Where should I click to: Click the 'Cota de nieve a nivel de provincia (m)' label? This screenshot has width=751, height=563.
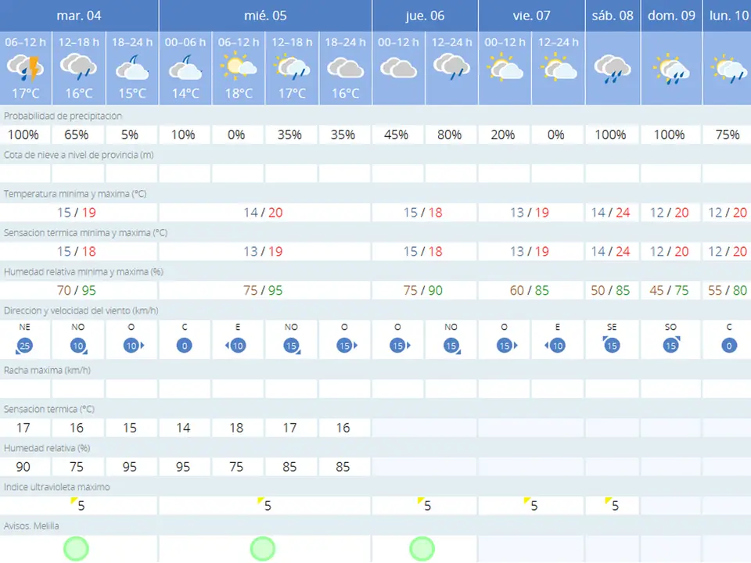79,155
